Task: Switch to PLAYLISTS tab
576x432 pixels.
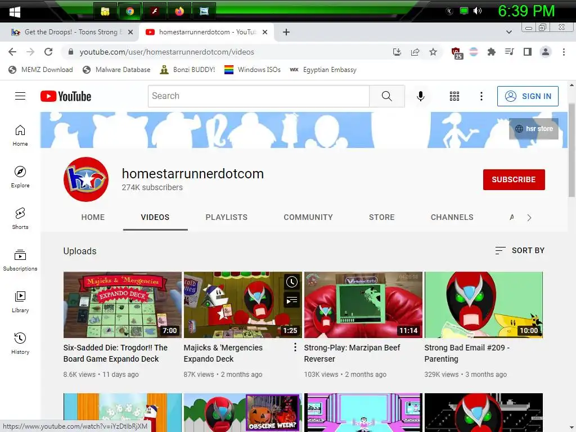Action: [227, 217]
